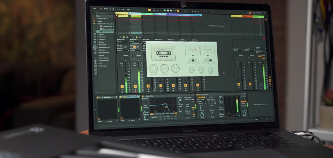Select the LOOPS track header
Screen dimensions: 333x158
[122, 13]
